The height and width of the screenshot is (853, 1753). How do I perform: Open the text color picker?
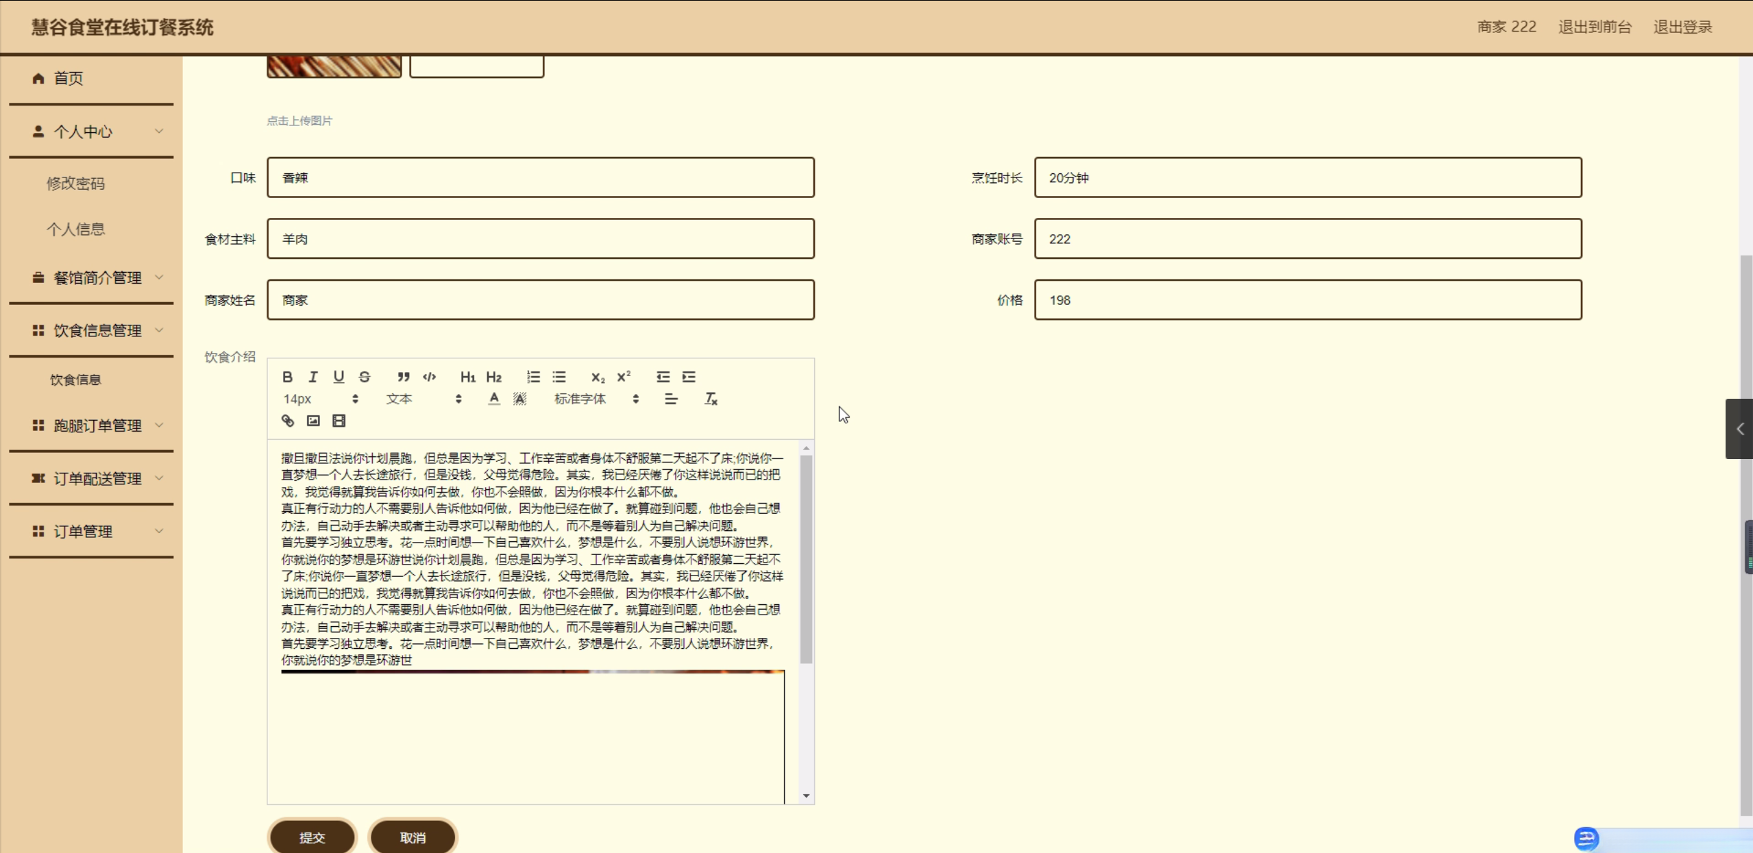click(494, 399)
